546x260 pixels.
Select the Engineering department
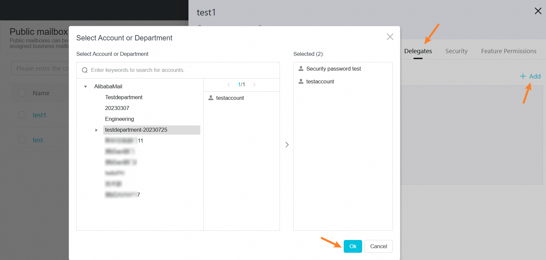(119, 119)
